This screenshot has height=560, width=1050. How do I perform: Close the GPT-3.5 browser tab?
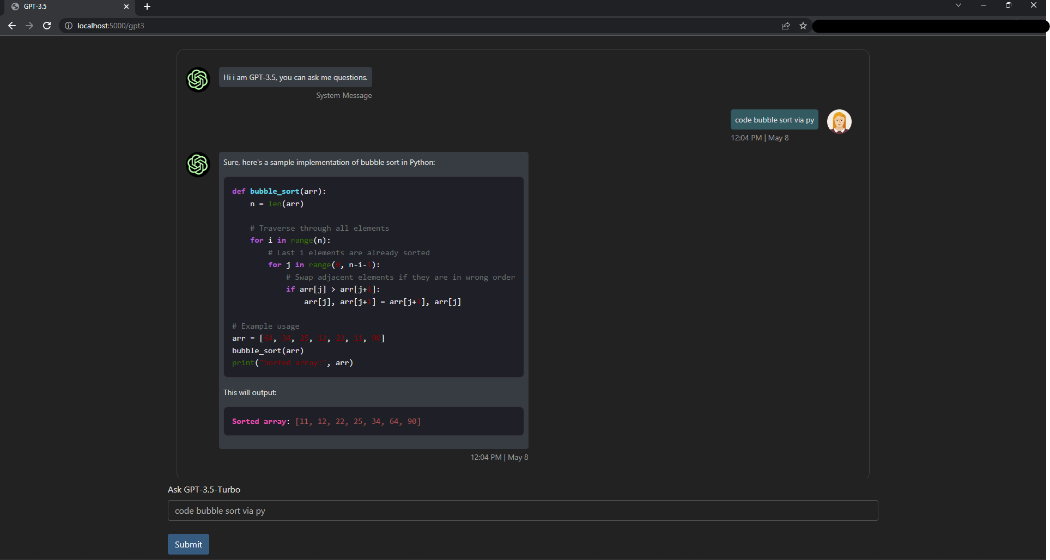(x=126, y=7)
